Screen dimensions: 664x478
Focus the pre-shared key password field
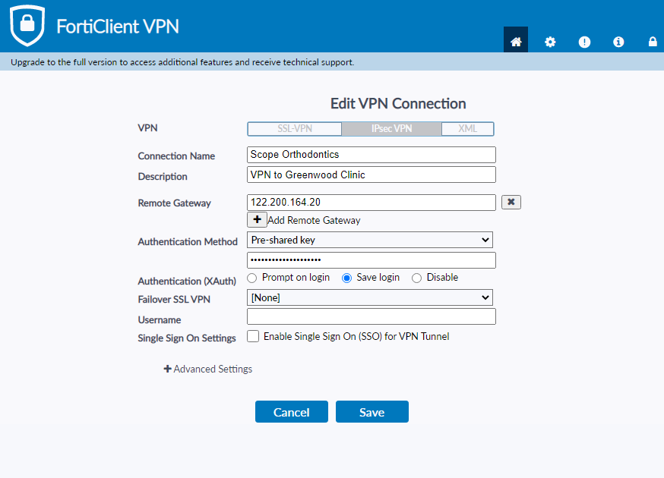(x=372, y=260)
